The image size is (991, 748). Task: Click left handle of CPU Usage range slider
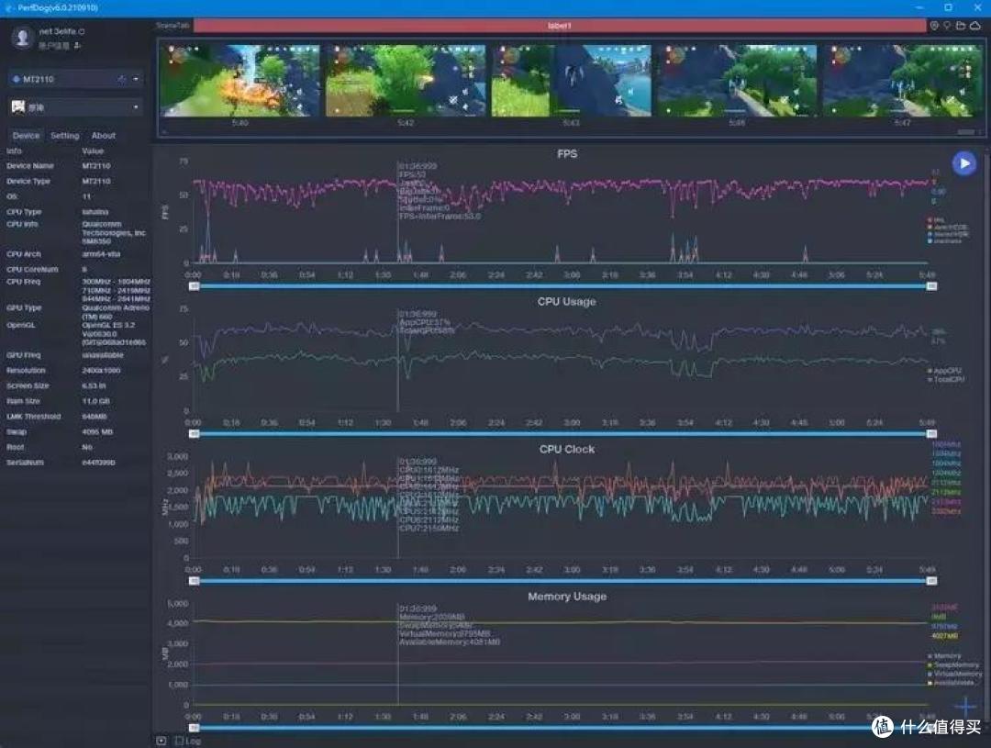coord(194,434)
